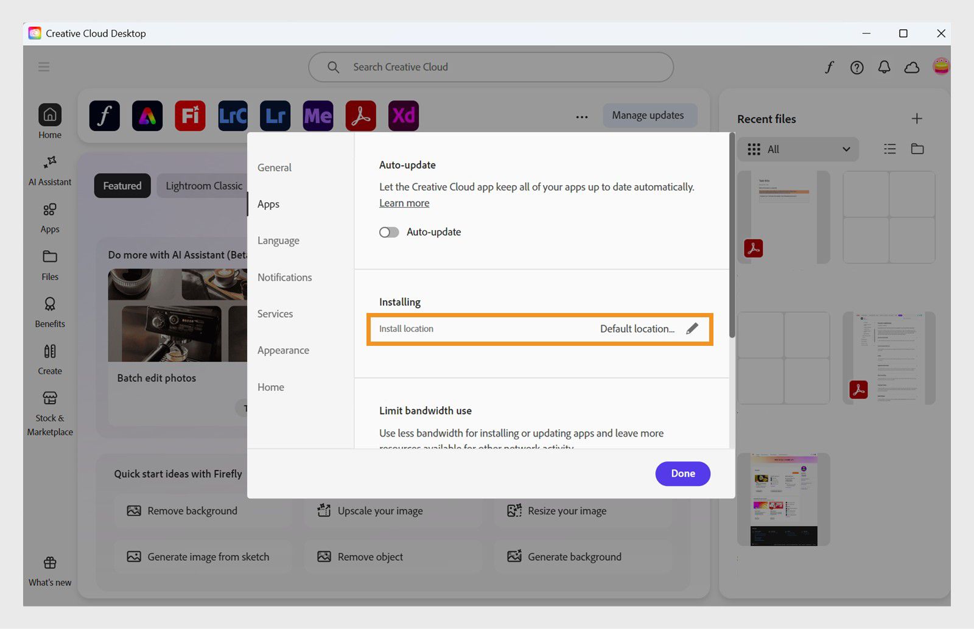Click Resize your image quick action

click(583, 511)
